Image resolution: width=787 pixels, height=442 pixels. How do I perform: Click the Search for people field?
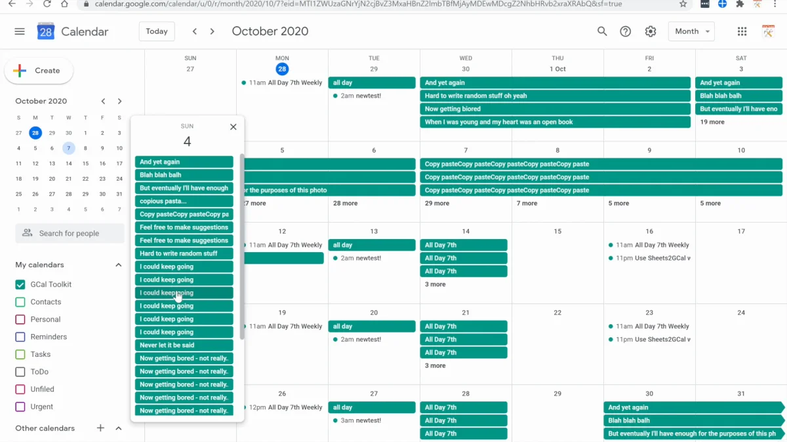pos(70,233)
